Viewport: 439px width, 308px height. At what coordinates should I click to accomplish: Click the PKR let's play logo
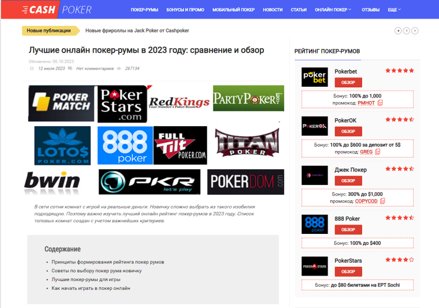149,182
